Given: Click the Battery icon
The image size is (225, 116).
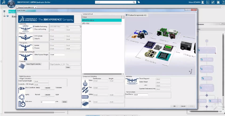Looking at the screenshot, I should click(x=85, y=97).
